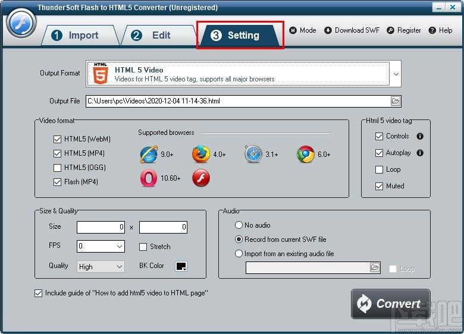
Task: Click the Download SWF button
Action: [352, 30]
